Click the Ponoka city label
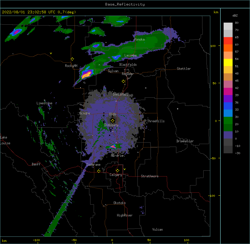The image size is (250, 244). pyautogui.click(x=139, y=39)
